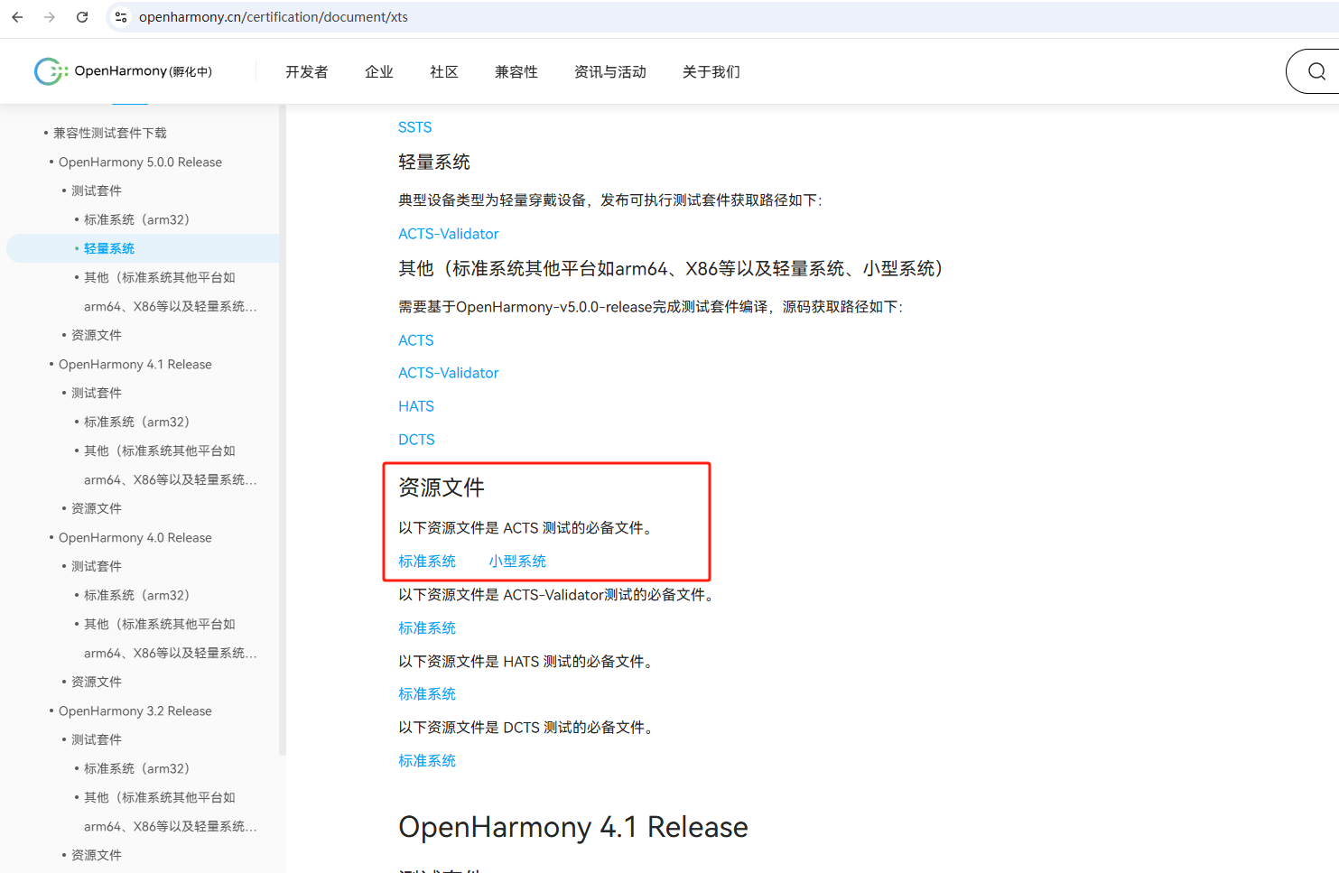The height and width of the screenshot is (873, 1339).
Task: Select 兼容性测试套件下载 in the sidebar
Action: click(110, 133)
